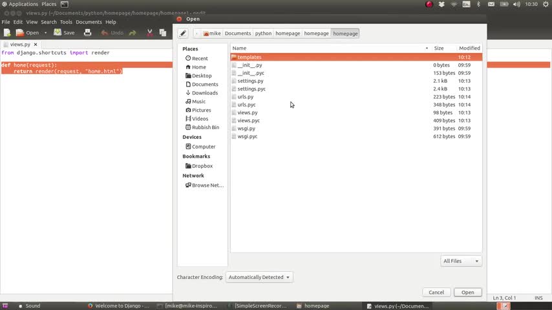552x310 pixels.
Task: Click the Undo button in gedit toolbar
Action: tap(112, 33)
